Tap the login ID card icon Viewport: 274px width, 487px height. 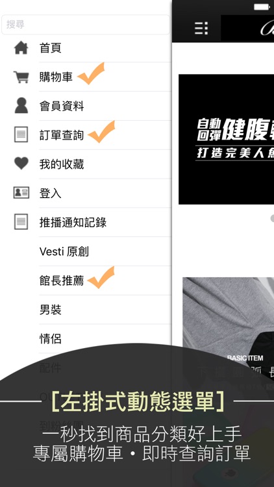(21, 193)
